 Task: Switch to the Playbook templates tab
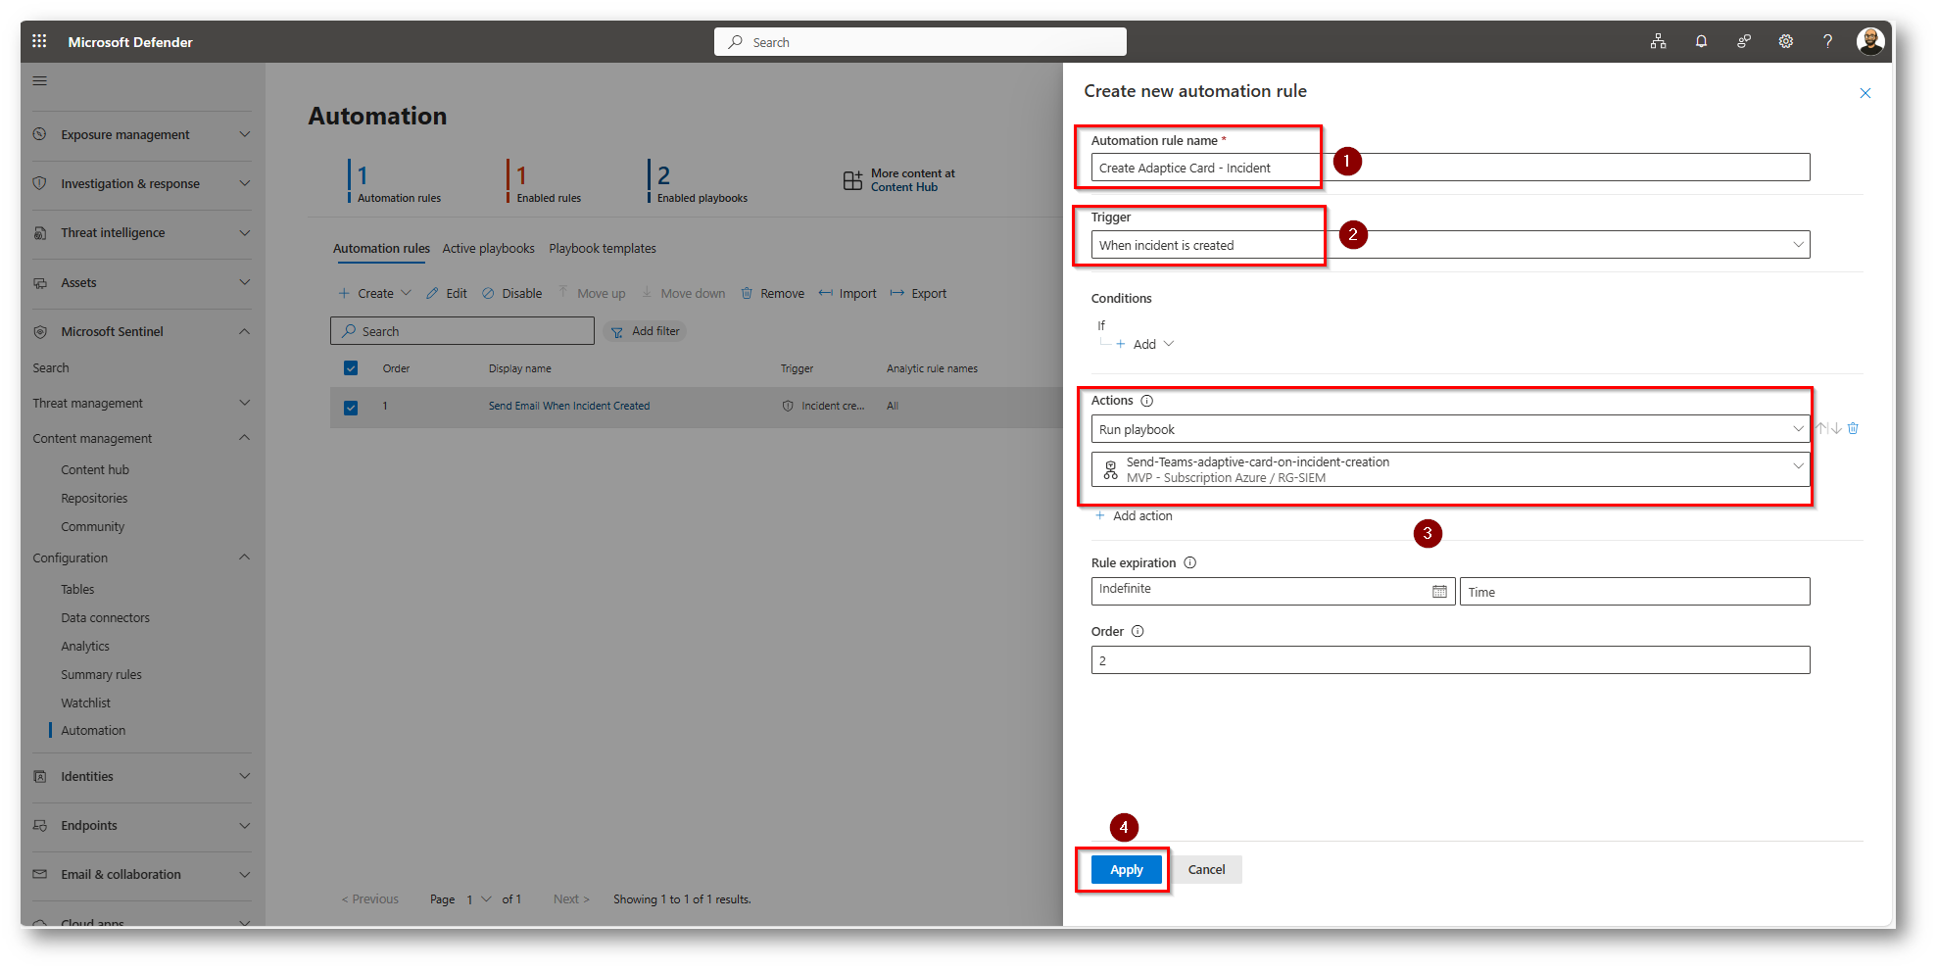coord(603,249)
